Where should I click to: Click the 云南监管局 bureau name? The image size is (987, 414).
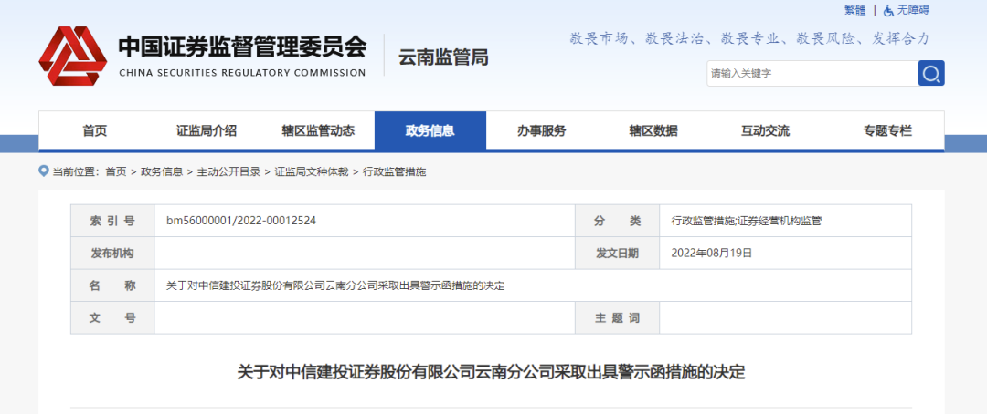[443, 57]
